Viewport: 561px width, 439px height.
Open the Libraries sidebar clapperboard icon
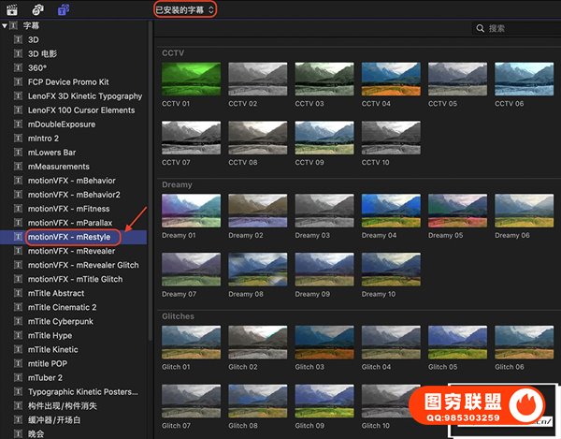(x=13, y=9)
